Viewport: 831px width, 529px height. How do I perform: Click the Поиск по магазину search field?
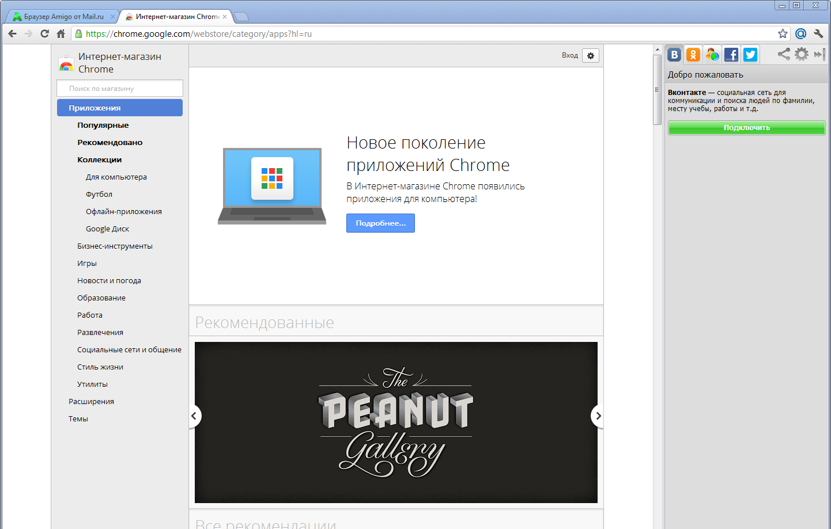tap(120, 89)
